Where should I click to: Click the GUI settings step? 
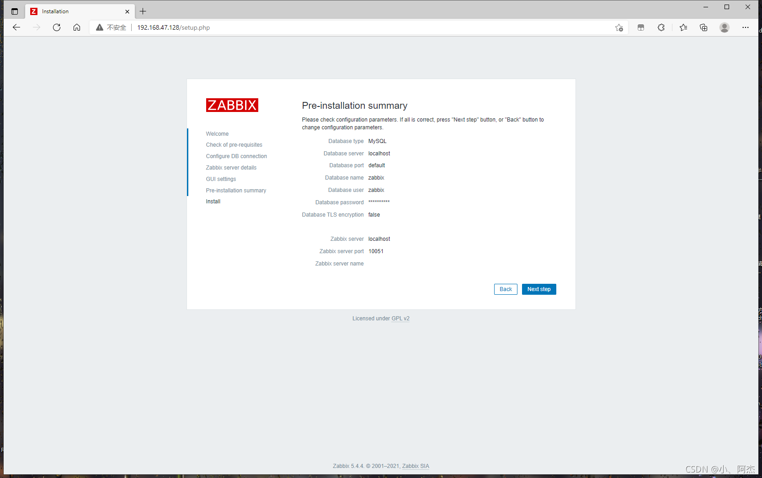click(x=221, y=179)
